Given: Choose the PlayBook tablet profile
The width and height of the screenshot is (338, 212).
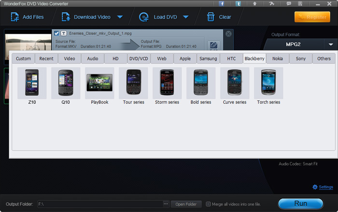Looking at the screenshot, I should [99, 86].
